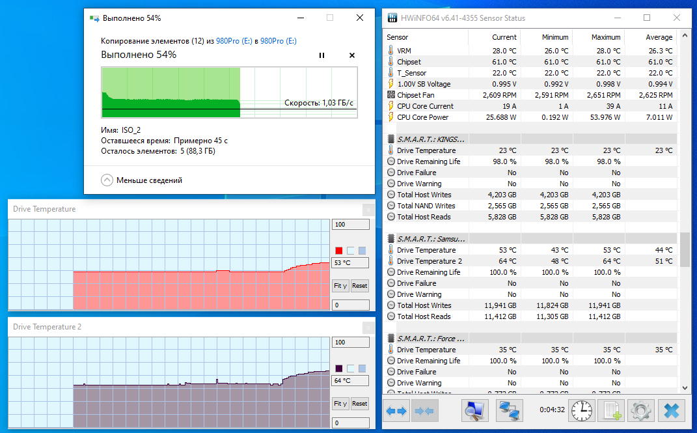
Task: Click the Force Drive Temperature thermometer icon
Action: pos(390,350)
